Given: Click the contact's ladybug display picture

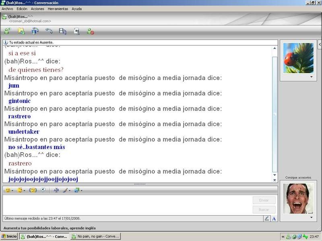Looking at the screenshot, I should pyautogui.click(x=298, y=58).
